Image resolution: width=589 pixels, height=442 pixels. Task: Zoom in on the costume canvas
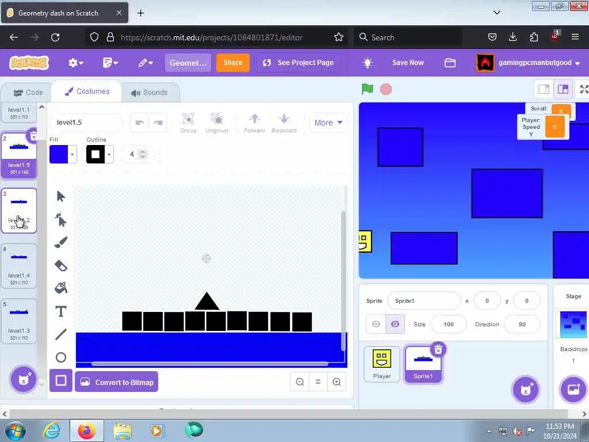point(336,382)
